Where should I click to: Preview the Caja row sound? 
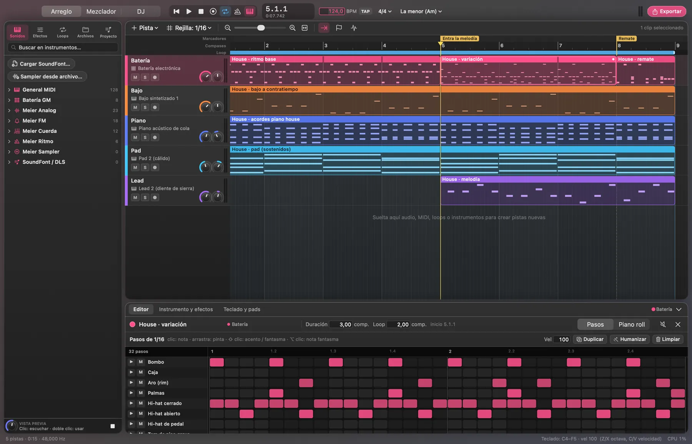click(131, 372)
